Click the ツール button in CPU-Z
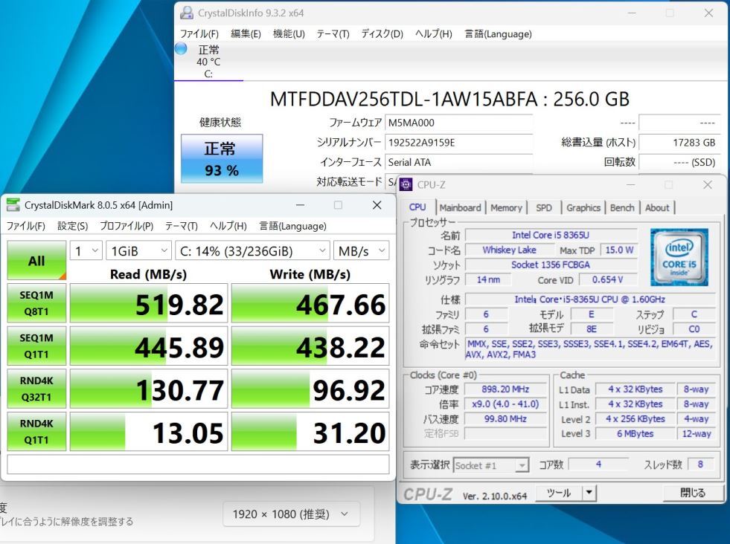 559,493
